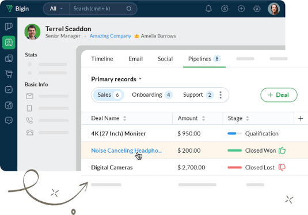The width and height of the screenshot is (308, 215).
Task: Click the $ 200.00 amount cell
Action: tap(189, 150)
